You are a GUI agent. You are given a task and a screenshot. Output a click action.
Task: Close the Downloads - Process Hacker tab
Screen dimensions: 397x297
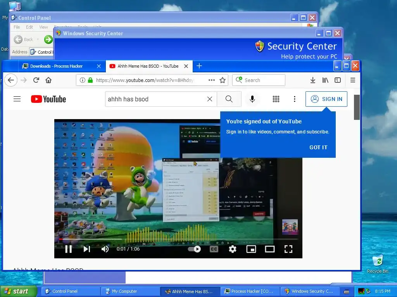click(99, 66)
